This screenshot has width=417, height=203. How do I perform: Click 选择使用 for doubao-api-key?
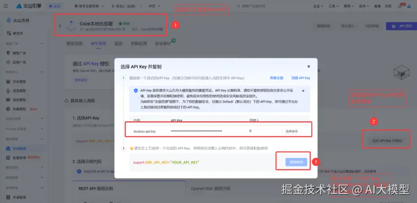pyautogui.click(x=292, y=131)
